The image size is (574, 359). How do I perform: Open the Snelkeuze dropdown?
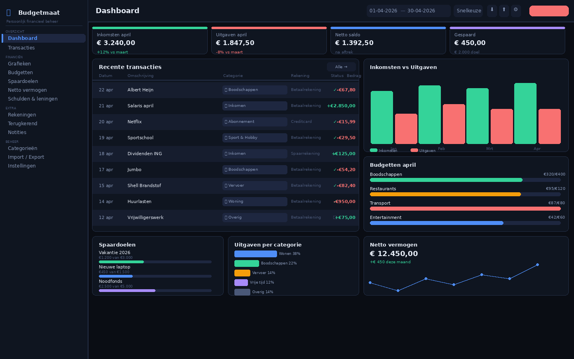click(468, 11)
